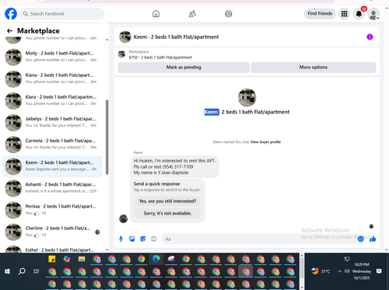This screenshot has width=389, height=290.
Task: Open Cherline's conversation
Action: click(52, 232)
